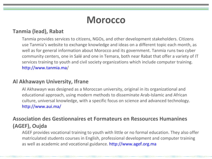212x159 pixels.
Task: Open the www.aui.ma link
Action: 42,106
